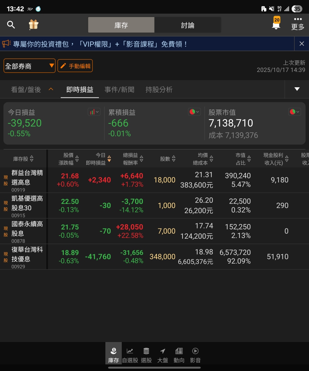
Task: Switch to the 討論 top tab
Action: click(x=188, y=25)
